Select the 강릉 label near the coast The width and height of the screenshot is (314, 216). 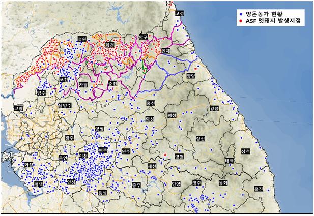pos(214,109)
